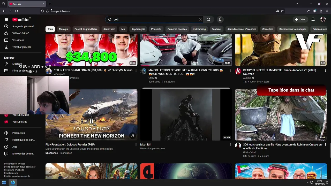Open more options for the FNCS Grand Finals video
This screenshot has height=186, width=331.
[136, 70]
